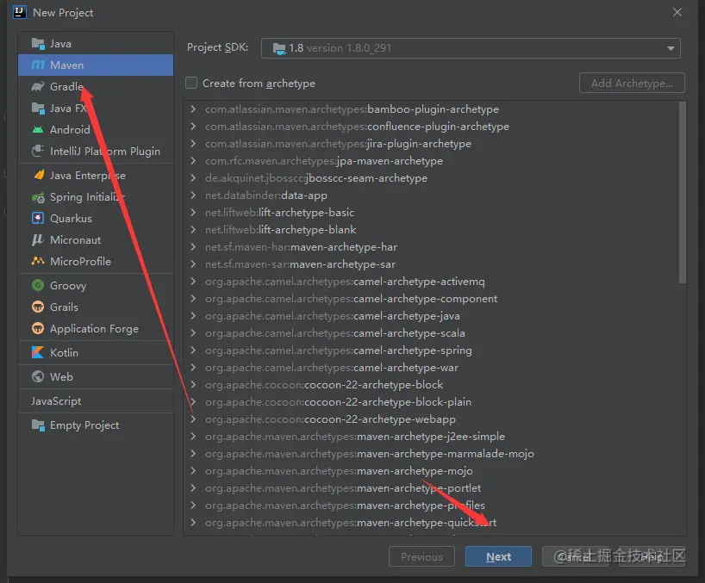The width and height of the screenshot is (705, 583).
Task: Expand net.databinder data-app node
Action: [x=193, y=195]
